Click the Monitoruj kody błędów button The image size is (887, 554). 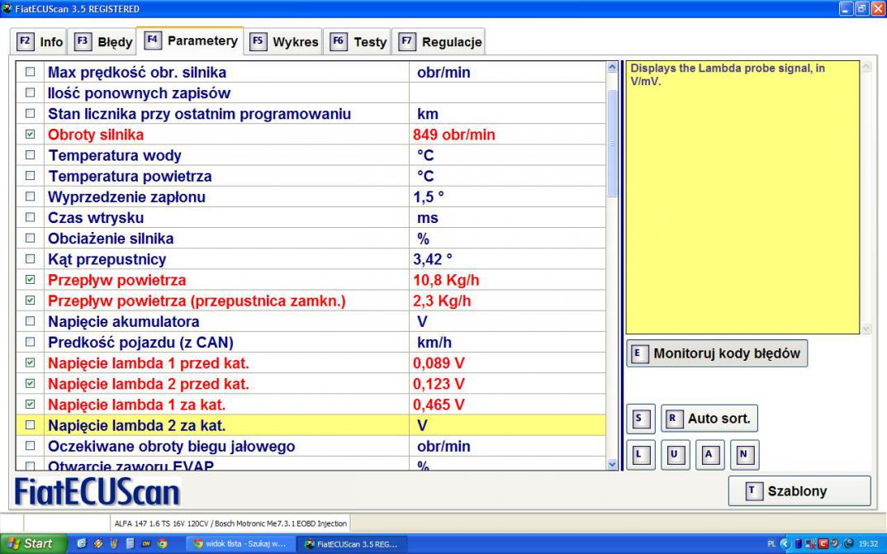pos(717,353)
